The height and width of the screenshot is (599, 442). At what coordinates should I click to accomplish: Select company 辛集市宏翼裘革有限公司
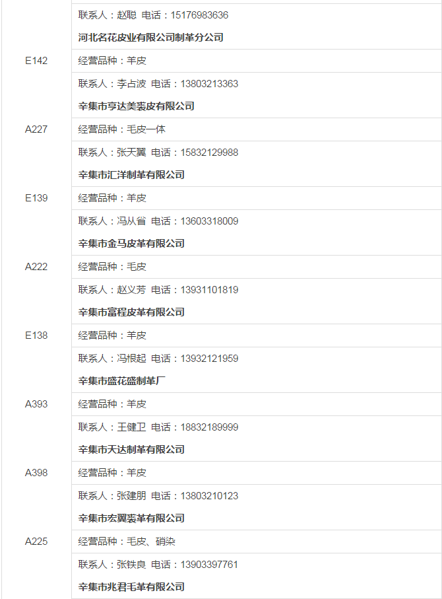tap(131, 518)
